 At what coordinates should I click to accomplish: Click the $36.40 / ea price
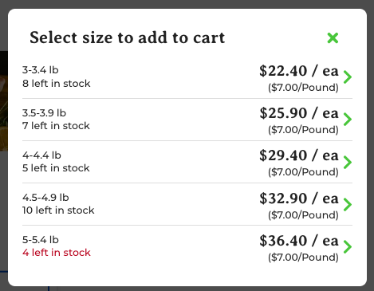pyautogui.click(x=299, y=241)
